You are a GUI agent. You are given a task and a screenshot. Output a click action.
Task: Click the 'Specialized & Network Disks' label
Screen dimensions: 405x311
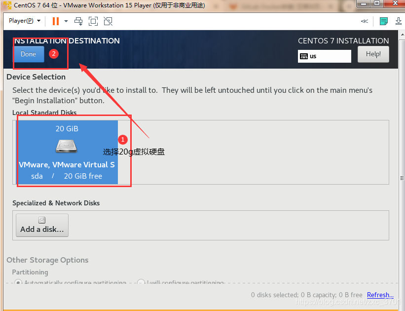[56, 203]
